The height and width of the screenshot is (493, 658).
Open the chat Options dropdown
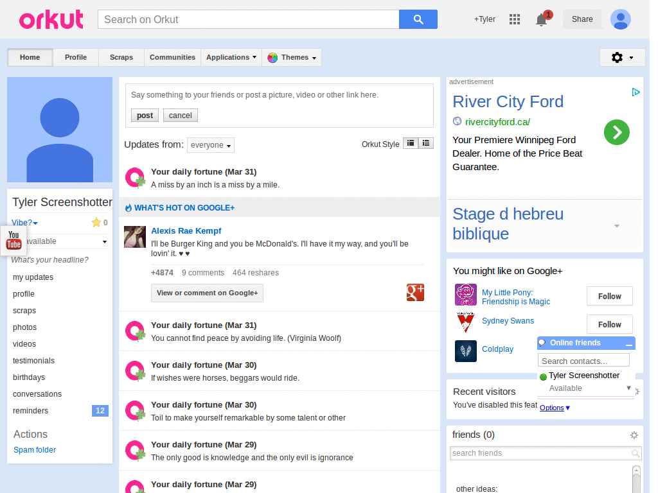[555, 408]
